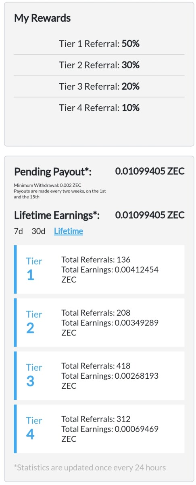Select the Tier 3 Referral 20% row
The width and height of the screenshot is (196, 485).
point(99,86)
